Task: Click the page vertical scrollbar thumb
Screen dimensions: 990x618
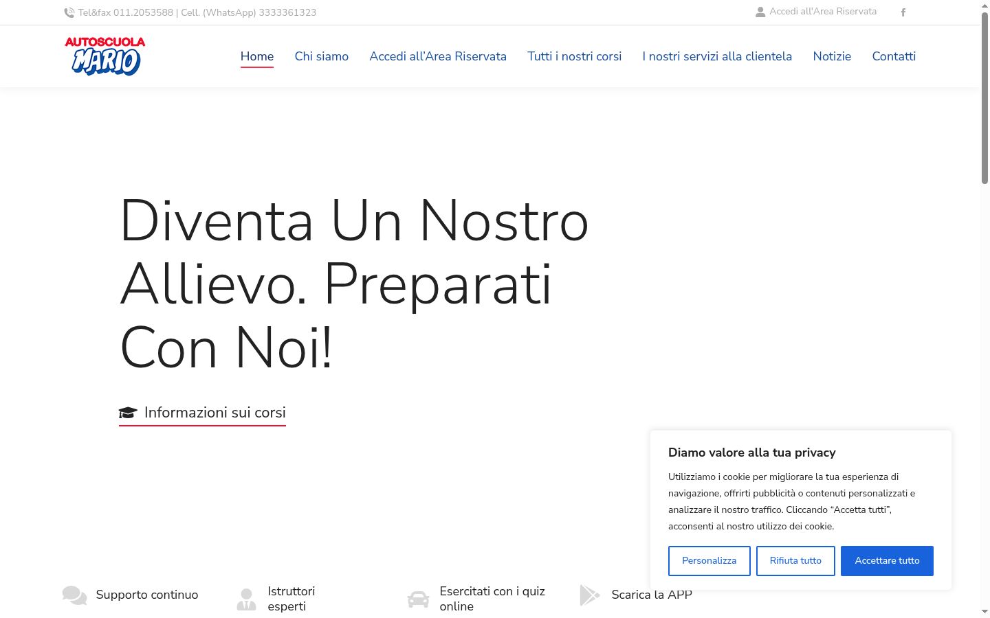Action: [x=984, y=98]
